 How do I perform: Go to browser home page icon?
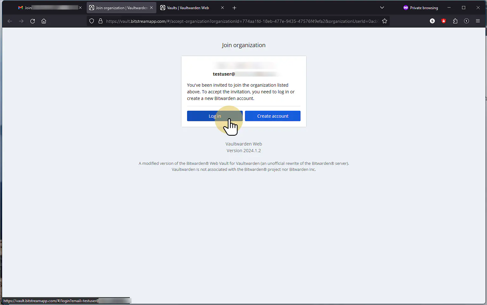[44, 21]
